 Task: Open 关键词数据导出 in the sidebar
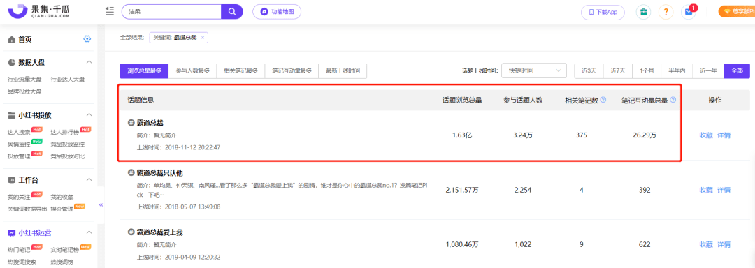pyautogui.click(x=27, y=209)
